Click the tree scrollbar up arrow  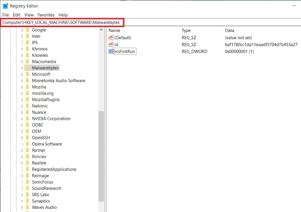(101, 30)
